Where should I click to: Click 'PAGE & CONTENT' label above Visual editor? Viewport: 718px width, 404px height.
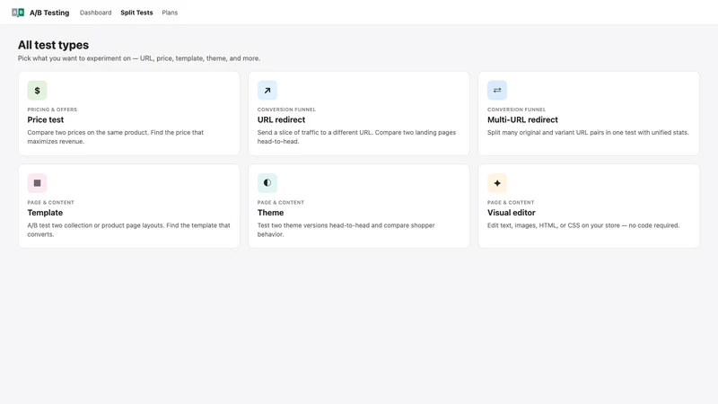coord(511,203)
